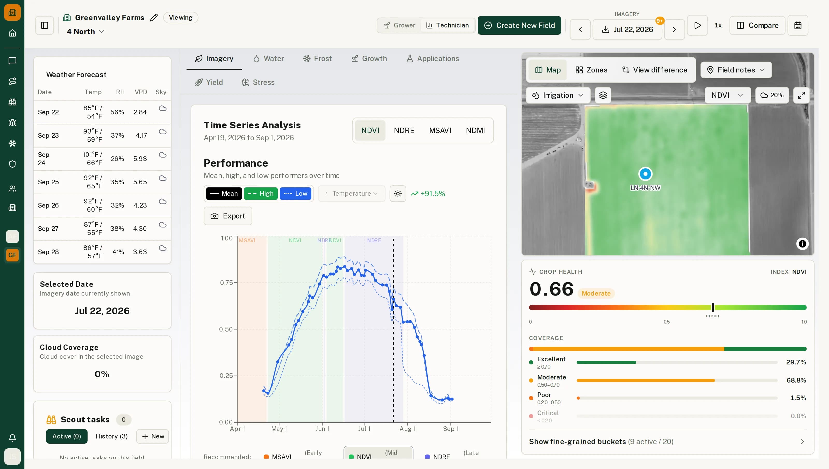Toggle the Mean series on chart
The height and width of the screenshot is (469, 829).
click(x=224, y=194)
